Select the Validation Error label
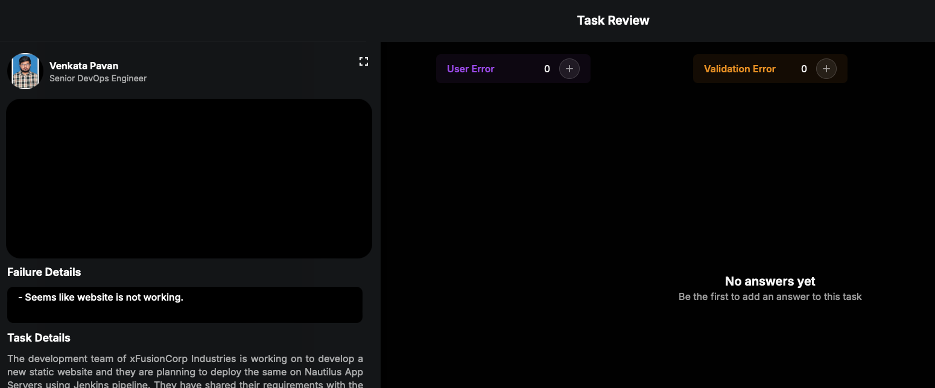The height and width of the screenshot is (388, 935). tap(740, 69)
